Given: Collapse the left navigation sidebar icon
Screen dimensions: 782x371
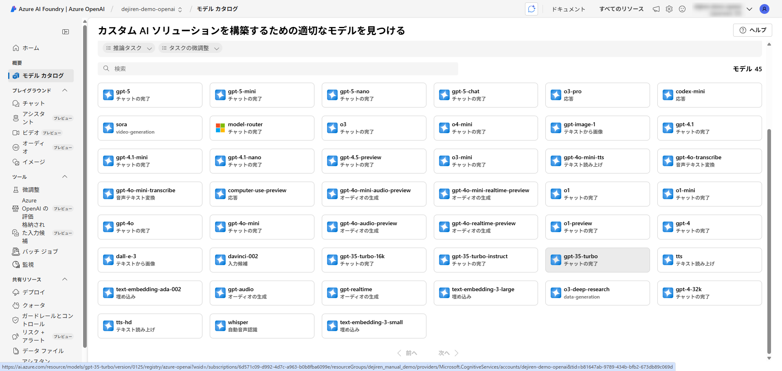Looking at the screenshot, I should pos(66,32).
